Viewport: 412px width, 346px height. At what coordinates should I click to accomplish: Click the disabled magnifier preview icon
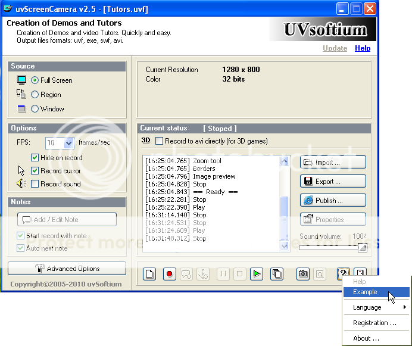[x=320, y=274]
